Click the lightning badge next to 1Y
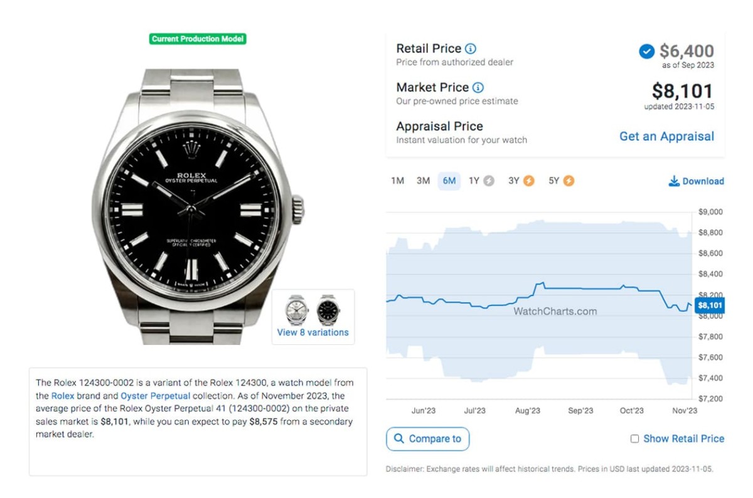This screenshot has width=753, height=498. (x=489, y=181)
